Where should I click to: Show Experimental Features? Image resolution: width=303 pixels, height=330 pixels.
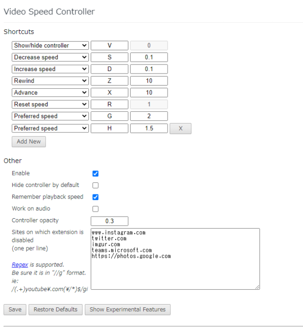click(x=127, y=309)
